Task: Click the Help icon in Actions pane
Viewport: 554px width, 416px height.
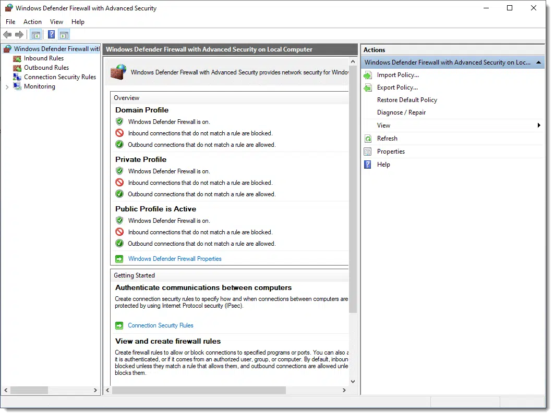Action: pyautogui.click(x=368, y=165)
